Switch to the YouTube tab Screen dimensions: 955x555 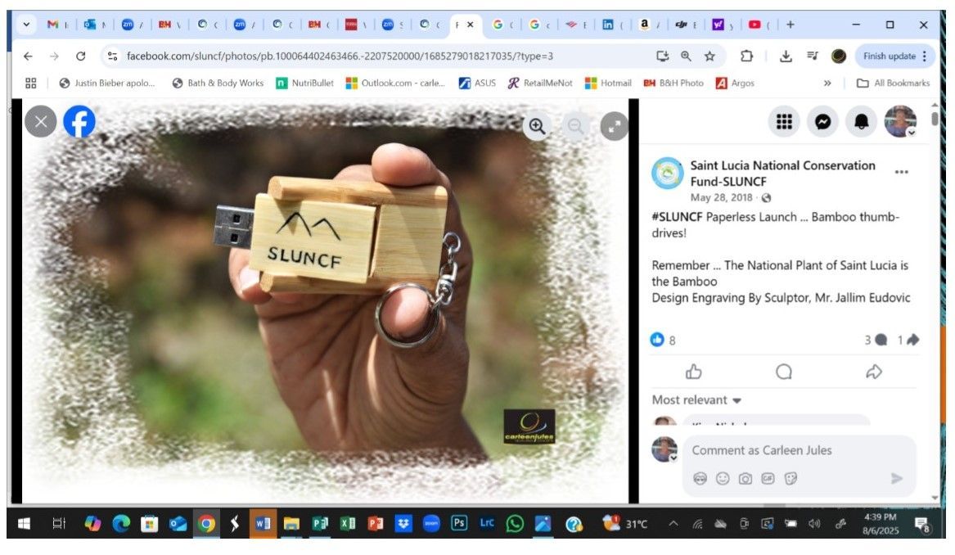759,25
